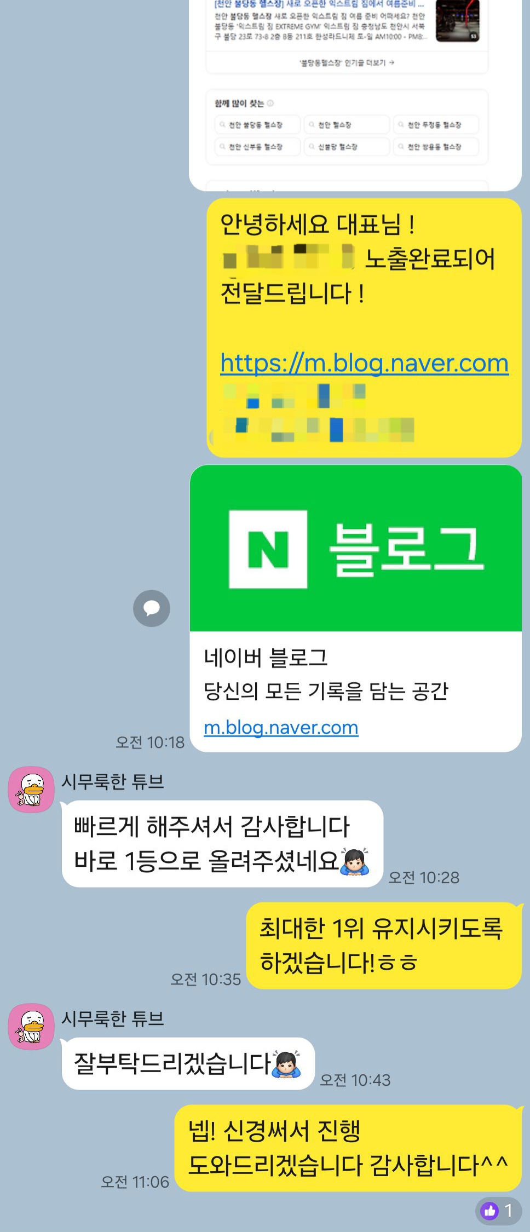Tap the bowing emoji in the 1등 message
Viewport: 530px width, 1232px height.
355,861
